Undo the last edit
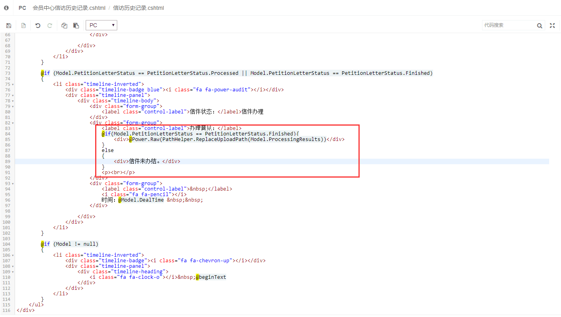Screen dimensions: 561x317 coord(38,26)
